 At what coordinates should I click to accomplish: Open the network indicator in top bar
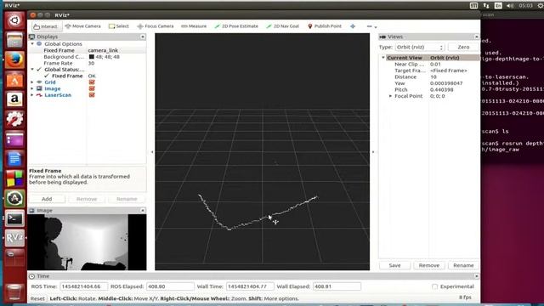tap(486, 6)
